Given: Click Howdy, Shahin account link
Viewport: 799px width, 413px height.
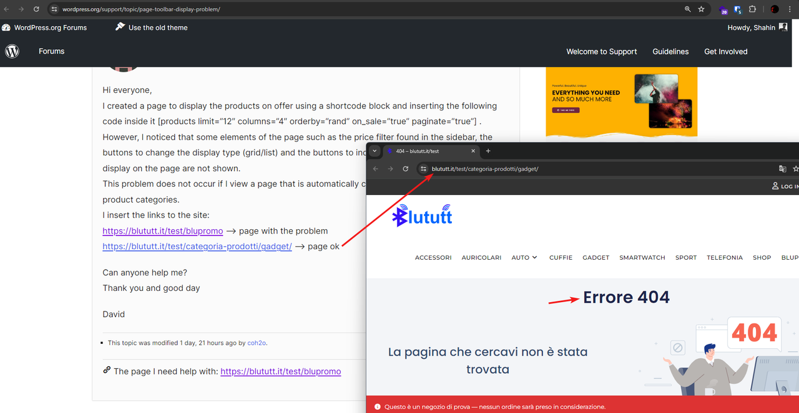Looking at the screenshot, I should click(x=752, y=27).
